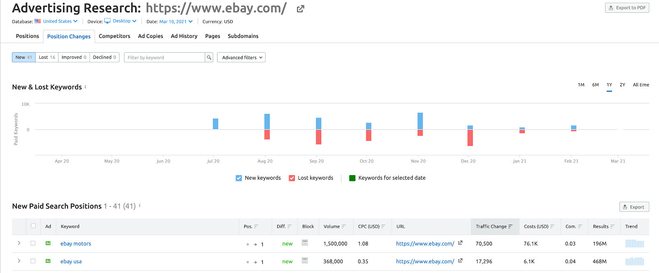
Task: Click the blue New keywords bar for Nov 20
Action: point(420,121)
